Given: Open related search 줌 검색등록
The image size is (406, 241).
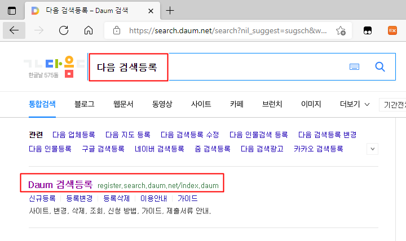Looking at the screenshot, I should tap(213, 149).
